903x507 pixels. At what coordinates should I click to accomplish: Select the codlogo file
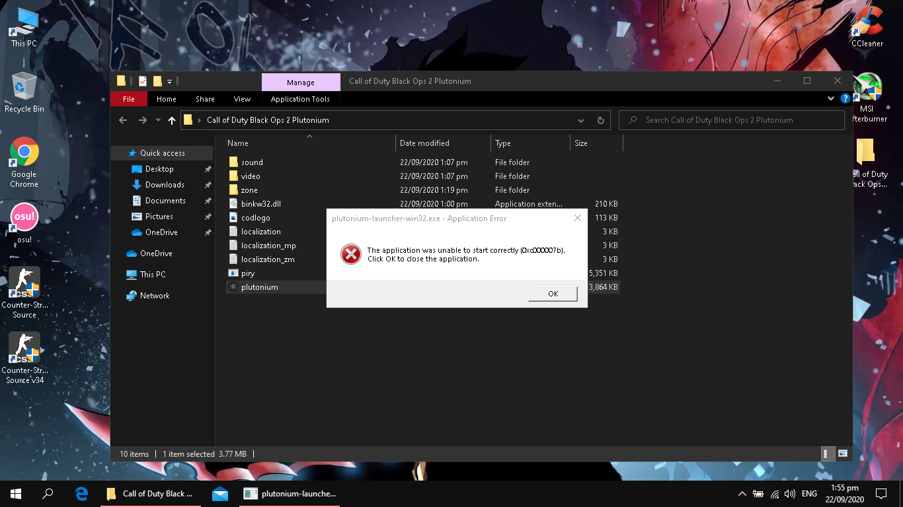click(255, 218)
